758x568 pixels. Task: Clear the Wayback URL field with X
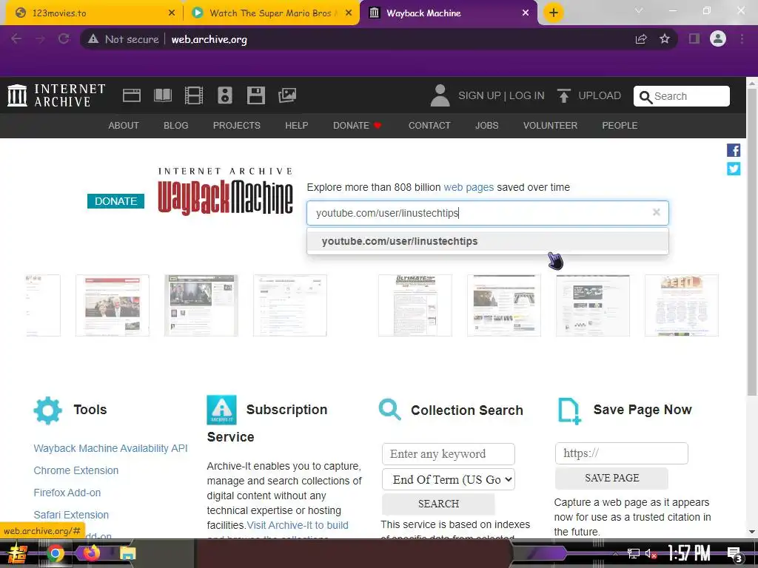pos(656,212)
